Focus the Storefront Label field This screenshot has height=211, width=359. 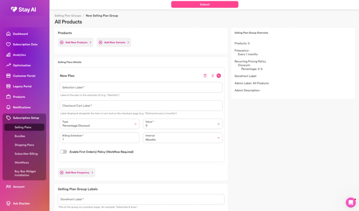click(141, 199)
